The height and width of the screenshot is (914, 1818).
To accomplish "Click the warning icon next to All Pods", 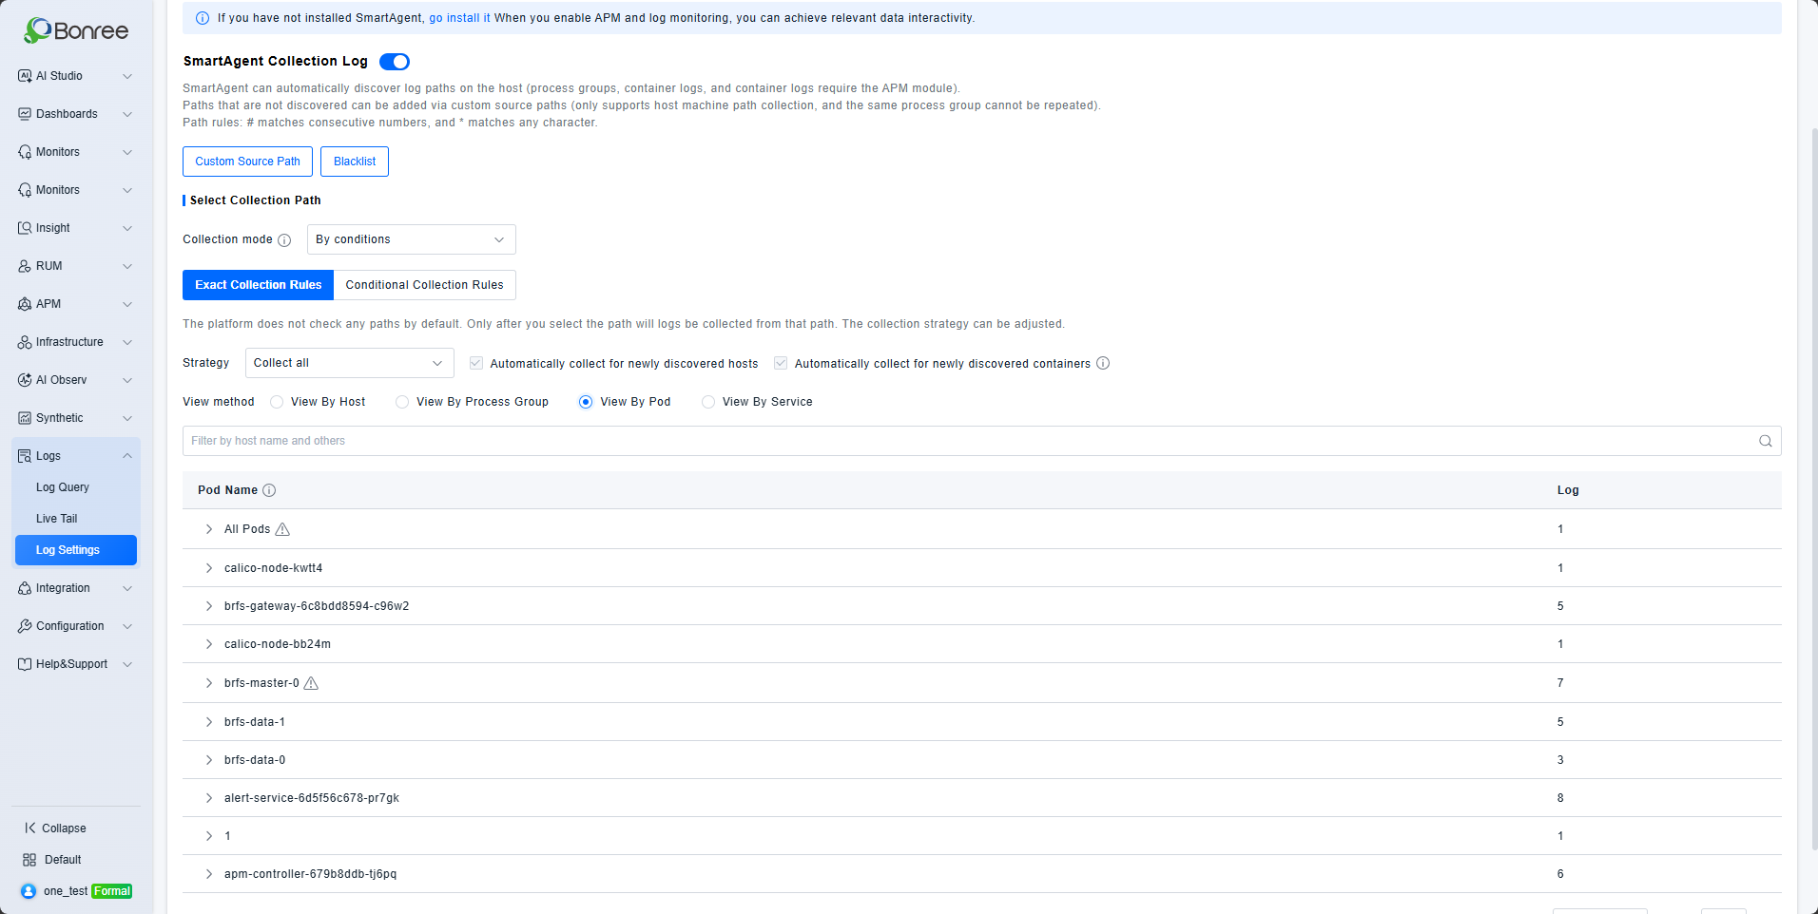I will [x=282, y=529].
